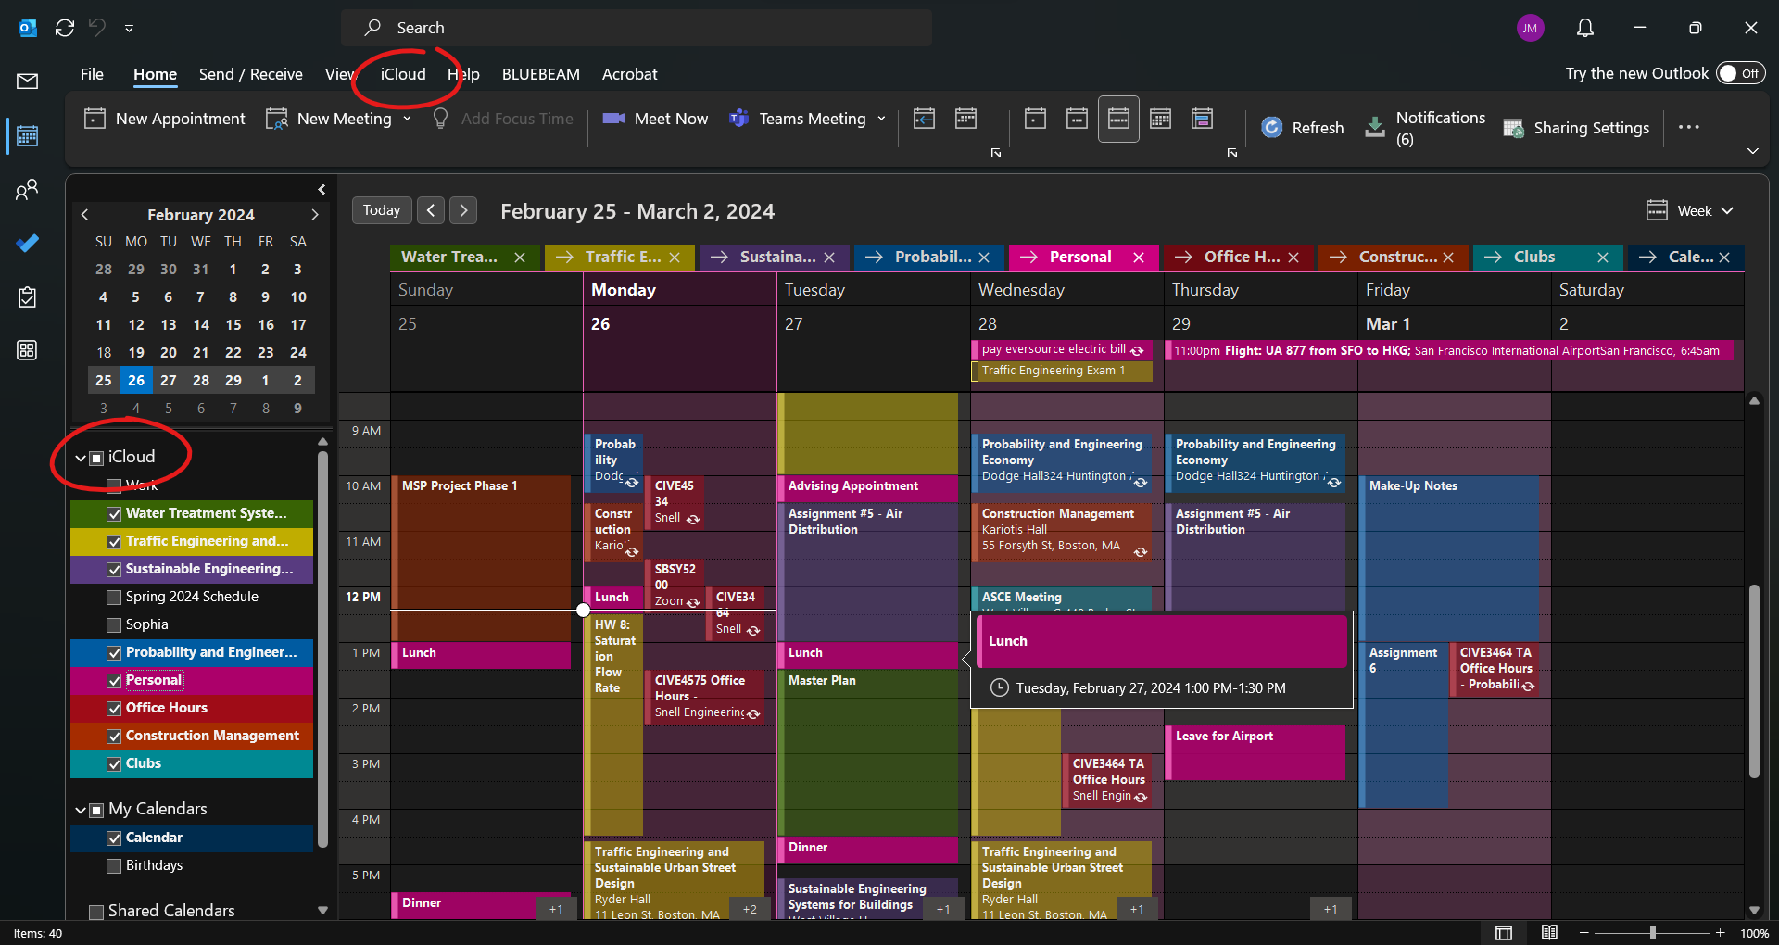The height and width of the screenshot is (945, 1779).
Task: Check the Birthdays calendar
Action: pyautogui.click(x=114, y=865)
